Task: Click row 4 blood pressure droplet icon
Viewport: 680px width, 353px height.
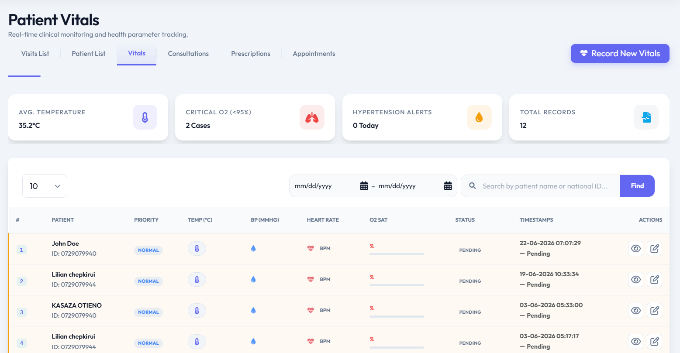Action: (x=253, y=341)
